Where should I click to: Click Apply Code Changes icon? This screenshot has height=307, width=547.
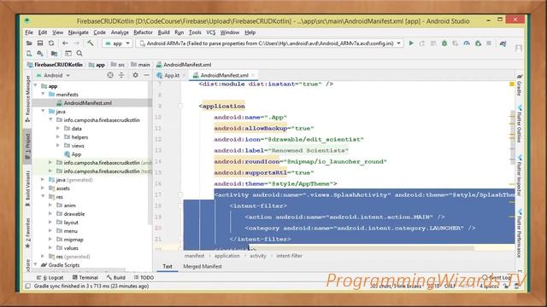433,43
